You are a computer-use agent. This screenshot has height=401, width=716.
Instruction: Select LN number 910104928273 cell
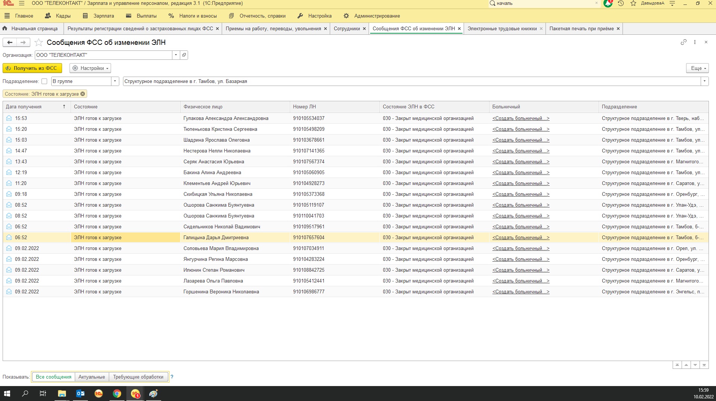pos(335,183)
